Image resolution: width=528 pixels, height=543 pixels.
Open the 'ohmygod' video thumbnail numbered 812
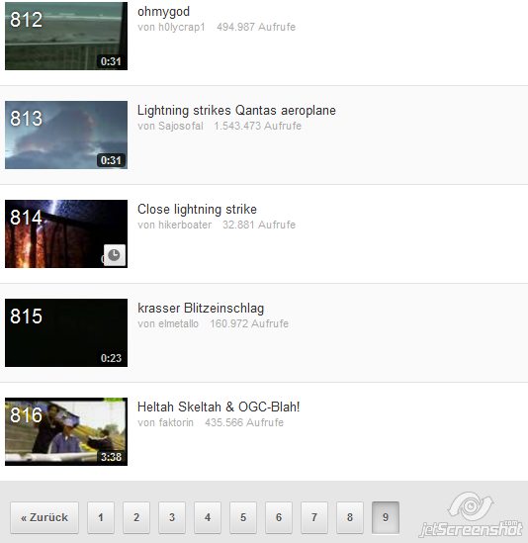click(x=66, y=36)
